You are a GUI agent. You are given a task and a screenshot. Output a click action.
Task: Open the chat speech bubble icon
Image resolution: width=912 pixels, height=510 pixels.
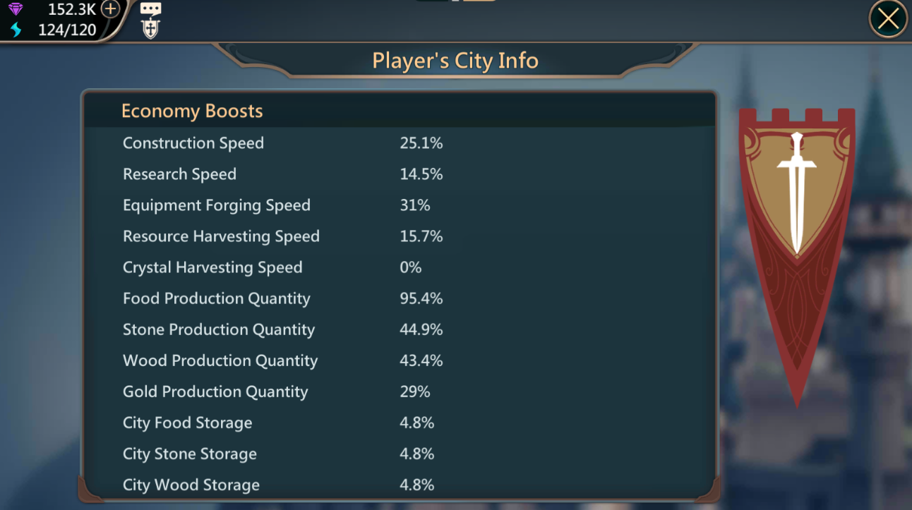pos(150,9)
